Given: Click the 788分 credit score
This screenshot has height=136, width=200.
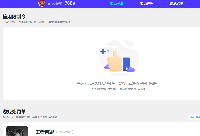Looking at the screenshot, I should pyautogui.click(x=70, y=3).
